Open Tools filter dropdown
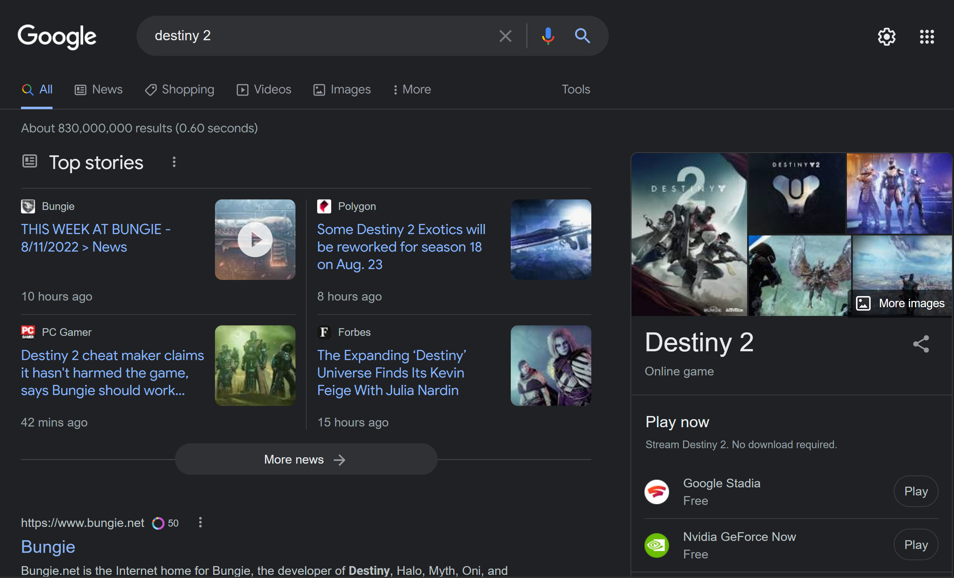Viewport: 954px width, 578px height. click(575, 89)
